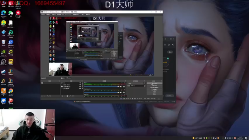Move source down with the Sources panel down arrow
The width and height of the screenshot is (249, 140).
pos(73,96)
